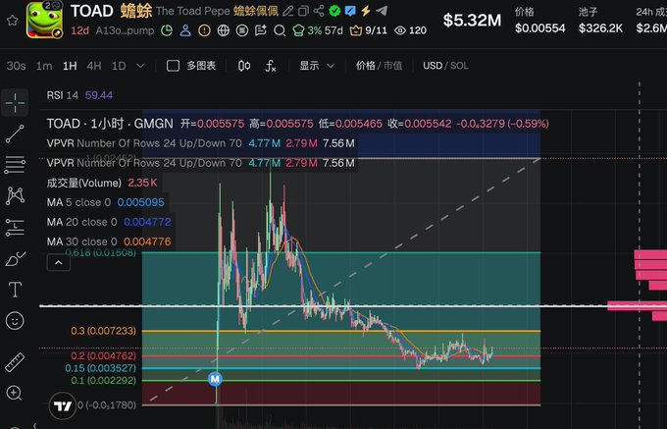
Task: Toggle the 多图表 multi-chart checkbox
Action: pyautogui.click(x=173, y=66)
